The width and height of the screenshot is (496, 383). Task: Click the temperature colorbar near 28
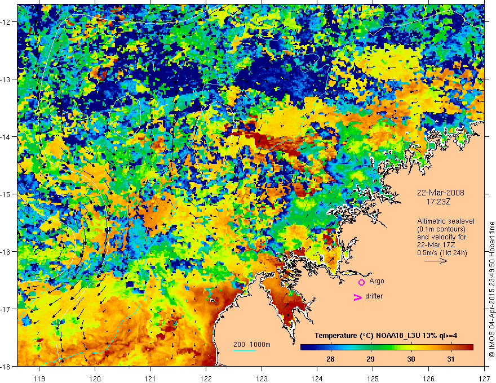[x=330, y=348]
